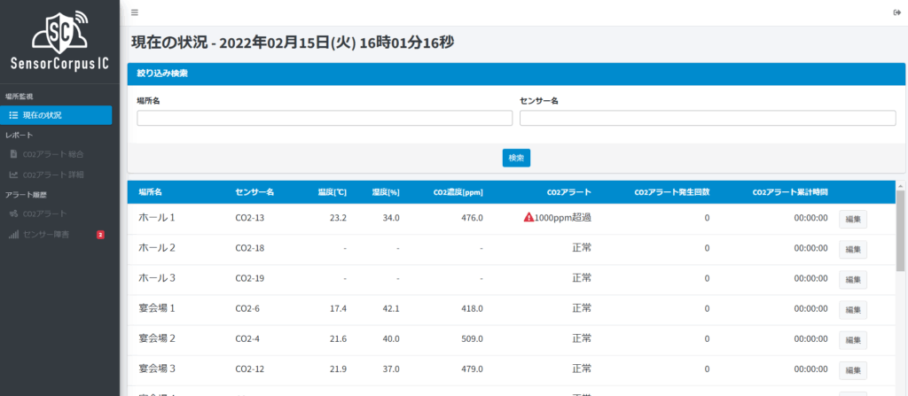Click 編集 button for 宴会場3 row

point(852,369)
